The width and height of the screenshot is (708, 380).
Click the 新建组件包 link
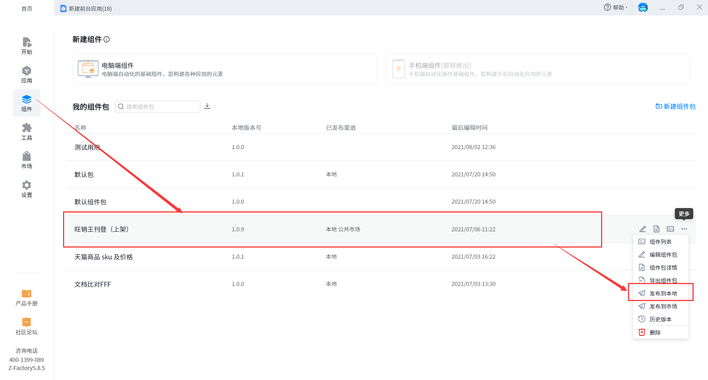pyautogui.click(x=676, y=106)
